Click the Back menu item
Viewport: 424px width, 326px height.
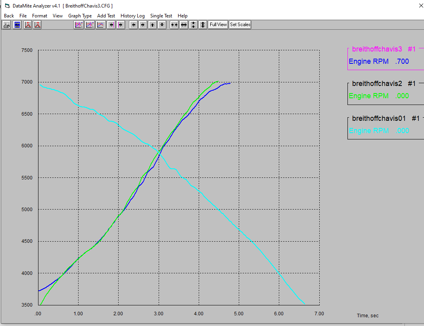9,16
